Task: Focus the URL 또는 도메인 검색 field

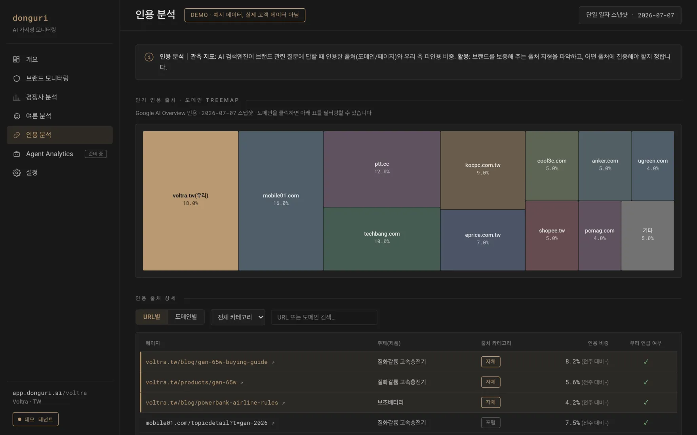Action: (x=324, y=317)
